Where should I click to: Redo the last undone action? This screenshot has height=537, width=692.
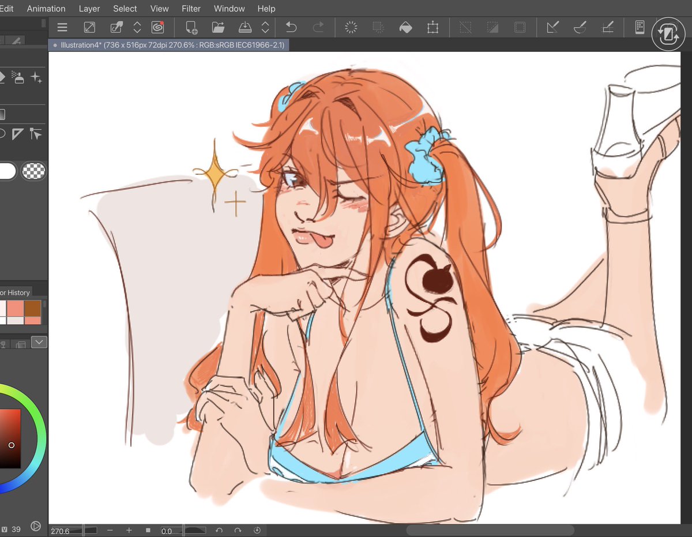[318, 27]
